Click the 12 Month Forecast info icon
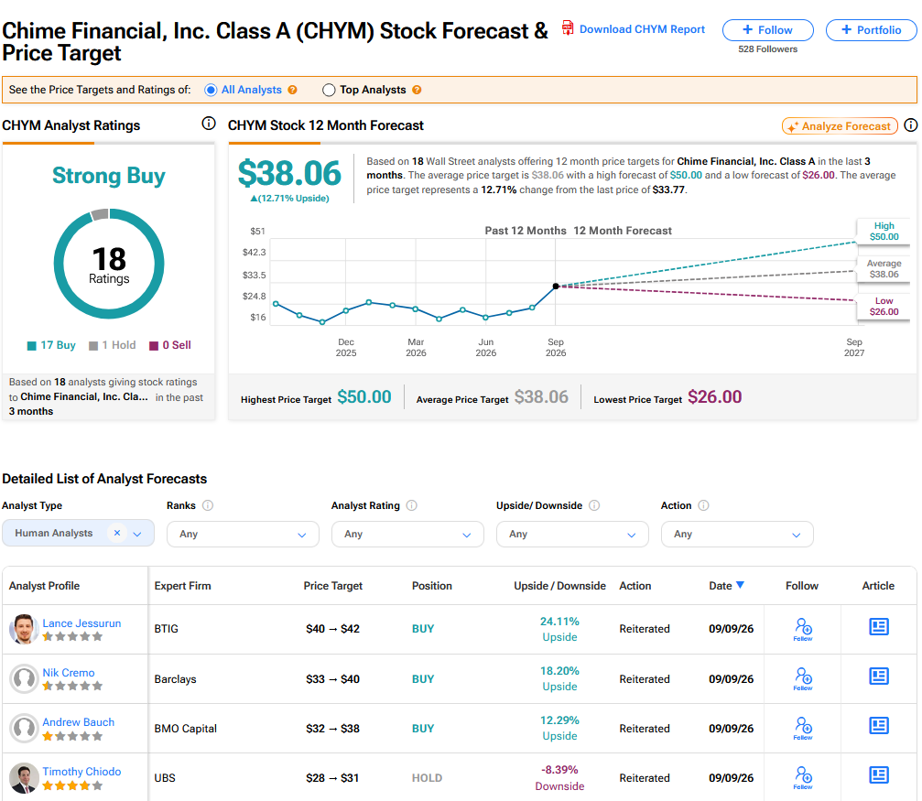The width and height of the screenshot is (922, 801). coord(910,125)
